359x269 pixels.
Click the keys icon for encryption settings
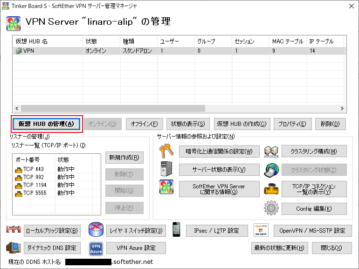pyautogui.click(x=166, y=151)
